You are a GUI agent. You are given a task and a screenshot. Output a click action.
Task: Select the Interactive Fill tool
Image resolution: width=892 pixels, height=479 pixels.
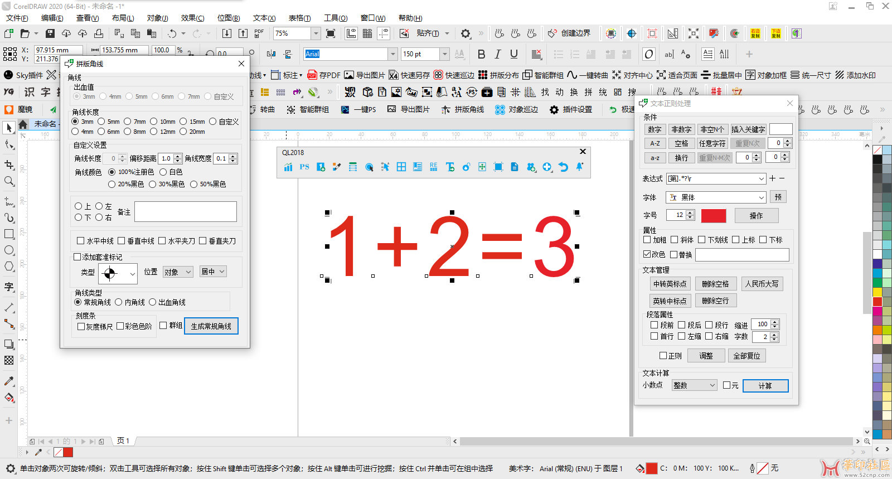9,398
